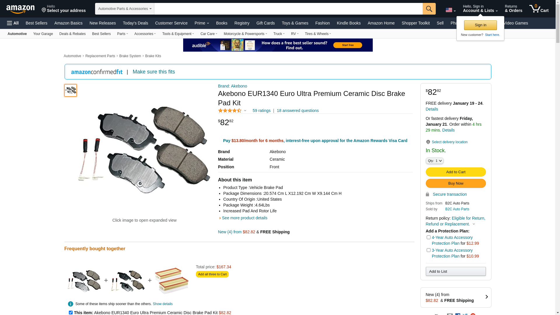Open the Qty quantity dropdown
560x315 pixels.
[x=435, y=161]
